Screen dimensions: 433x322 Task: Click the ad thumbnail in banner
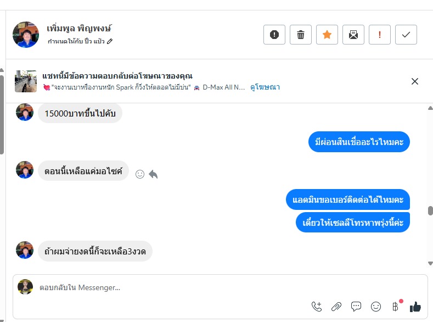click(x=26, y=81)
